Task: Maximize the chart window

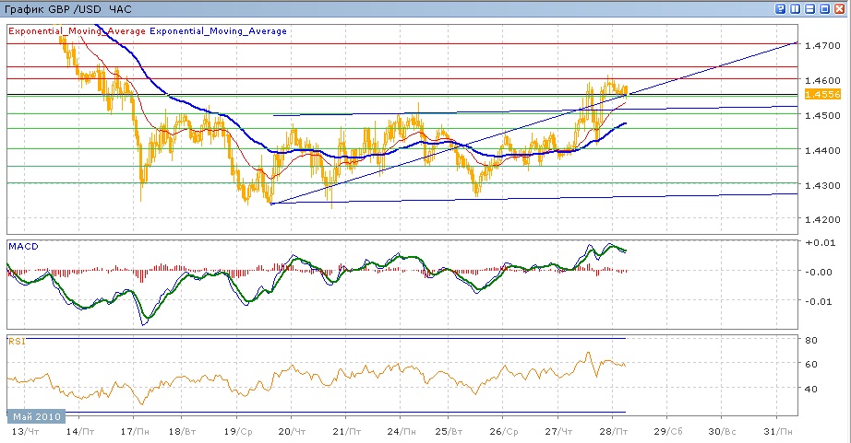Action: (x=825, y=9)
